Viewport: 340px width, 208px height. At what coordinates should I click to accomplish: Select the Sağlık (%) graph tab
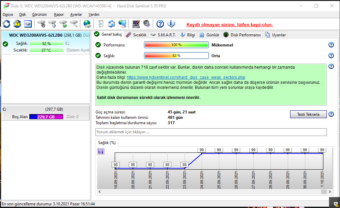click(107, 143)
